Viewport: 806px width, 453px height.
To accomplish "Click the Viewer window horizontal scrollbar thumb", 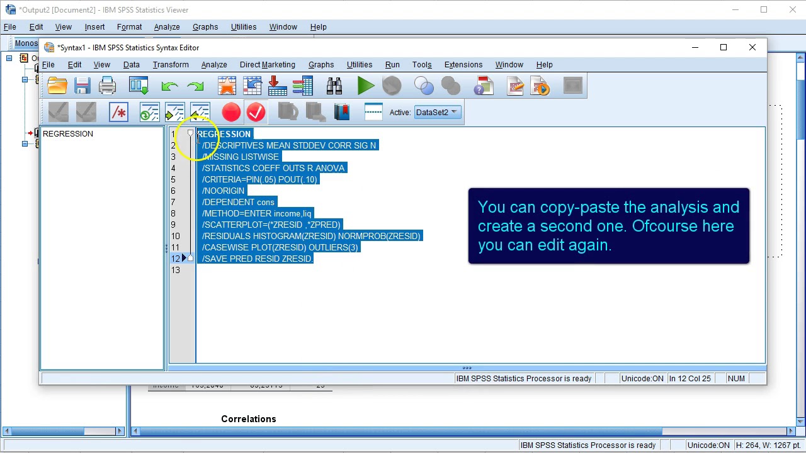I will 401,431.
